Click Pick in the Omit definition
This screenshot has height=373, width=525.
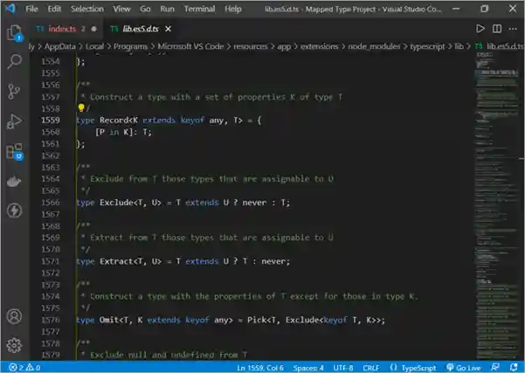(x=257, y=320)
